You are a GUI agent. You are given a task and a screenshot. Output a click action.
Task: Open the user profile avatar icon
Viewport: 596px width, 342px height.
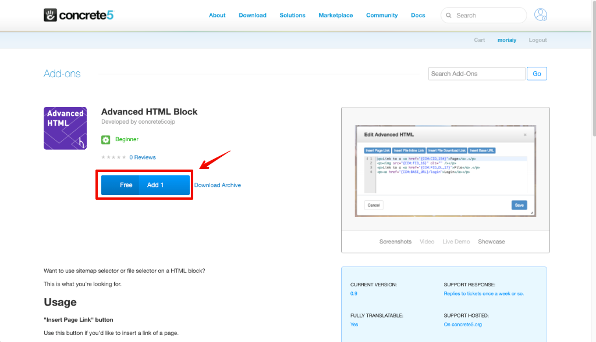coord(541,15)
